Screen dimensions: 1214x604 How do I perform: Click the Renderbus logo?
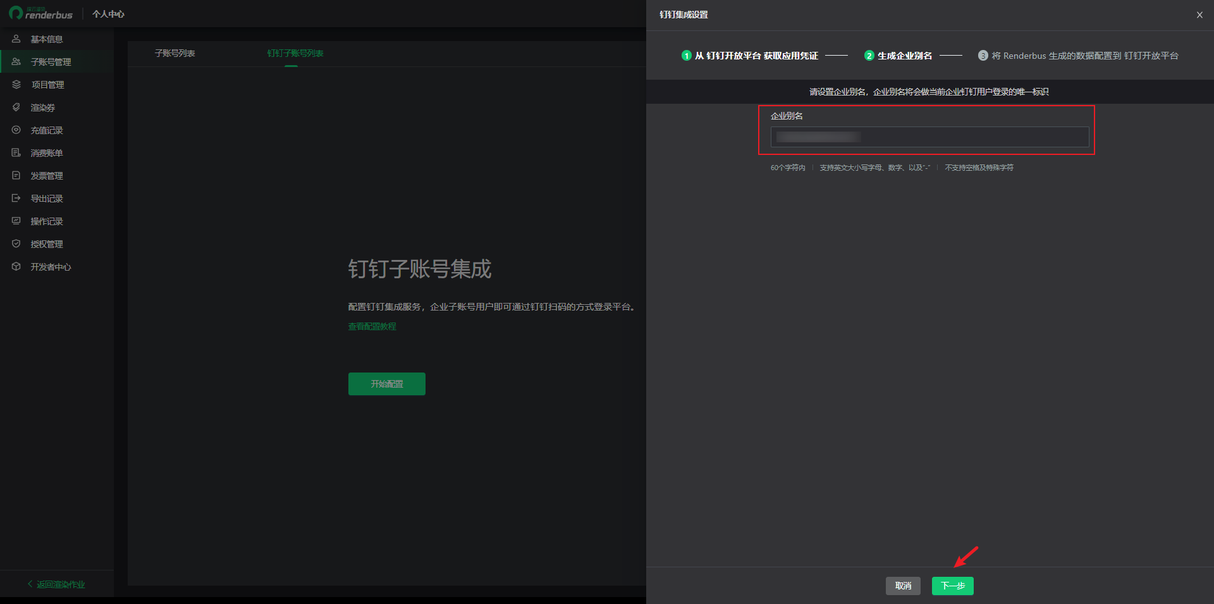click(41, 13)
